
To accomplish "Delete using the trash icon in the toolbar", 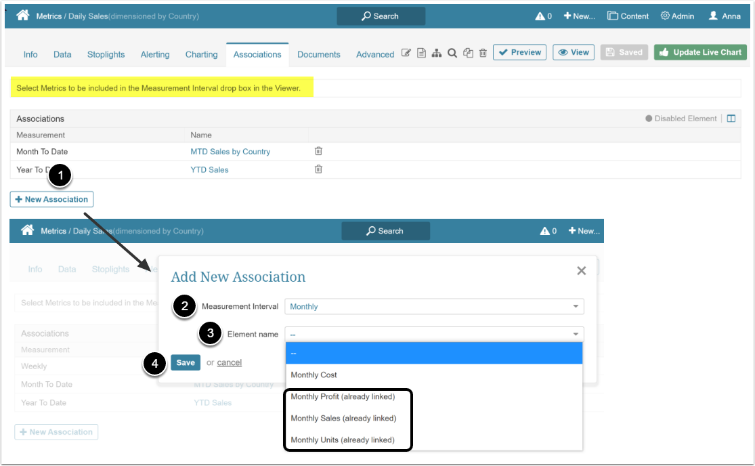I will [x=483, y=54].
